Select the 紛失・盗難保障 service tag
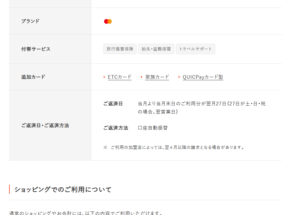 click(156, 49)
